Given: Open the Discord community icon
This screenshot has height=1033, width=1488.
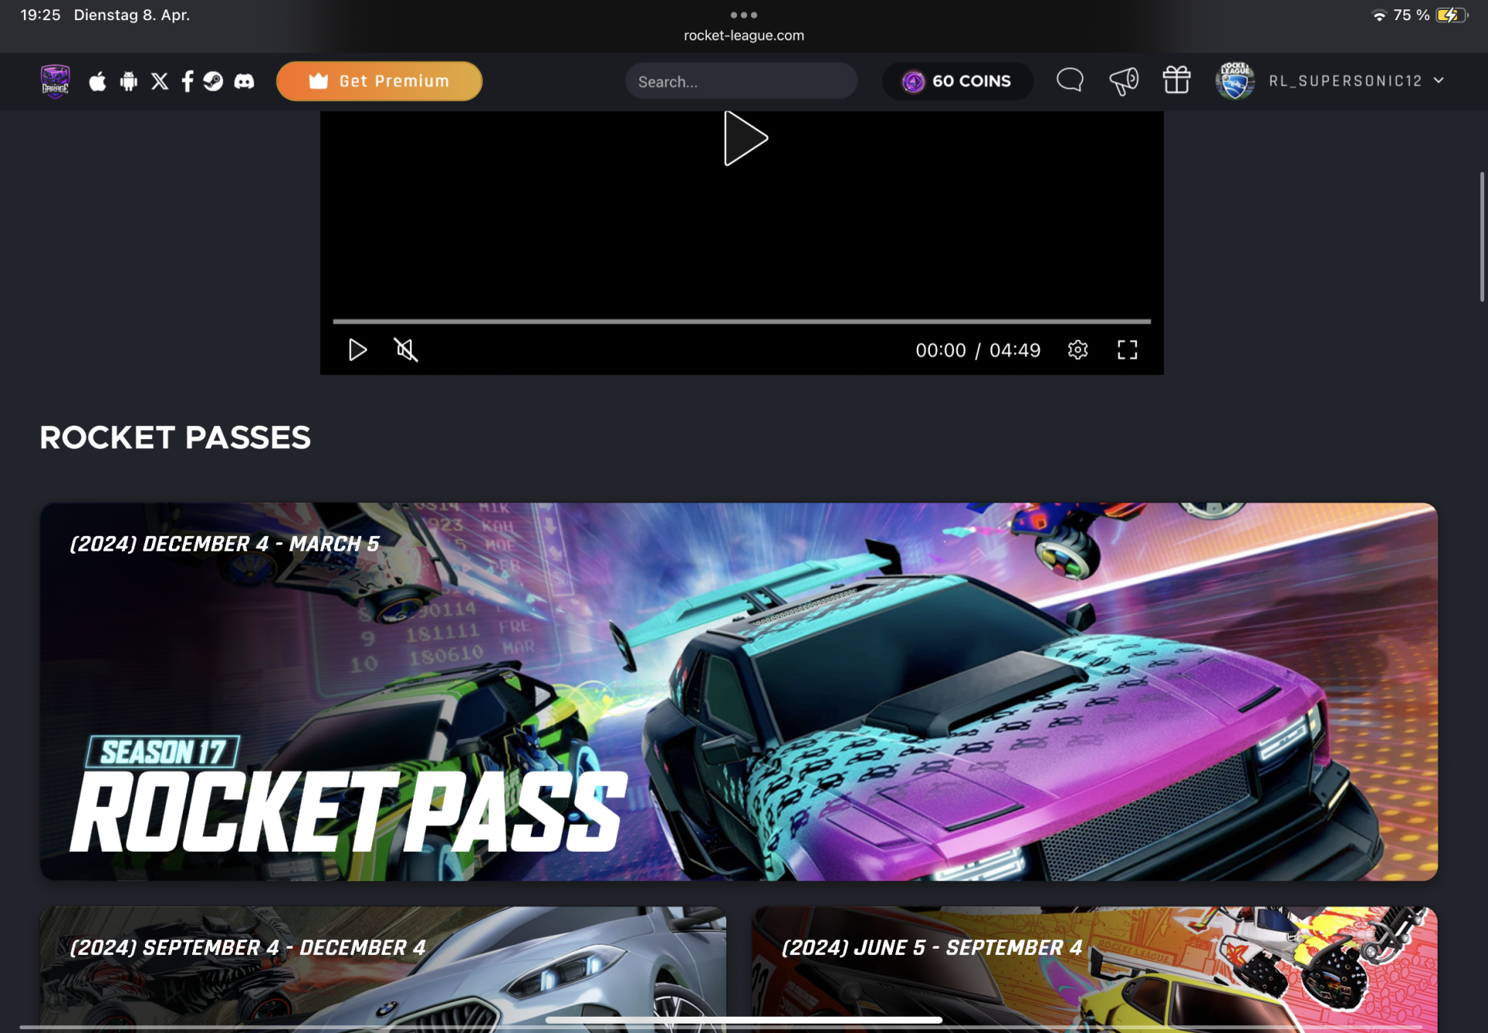Looking at the screenshot, I should tap(243, 81).
